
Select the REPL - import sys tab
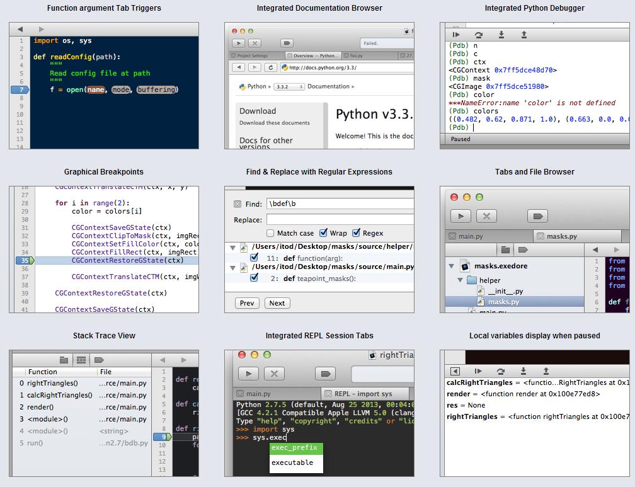coord(363,394)
